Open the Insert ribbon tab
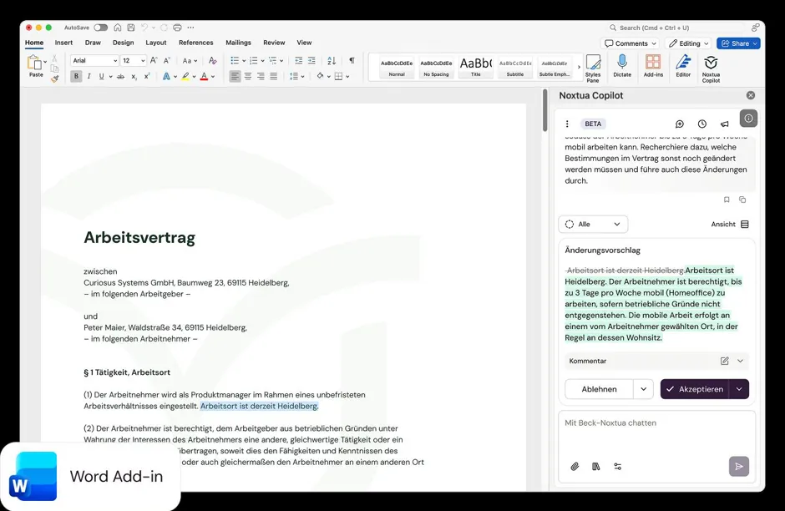 [x=63, y=43]
